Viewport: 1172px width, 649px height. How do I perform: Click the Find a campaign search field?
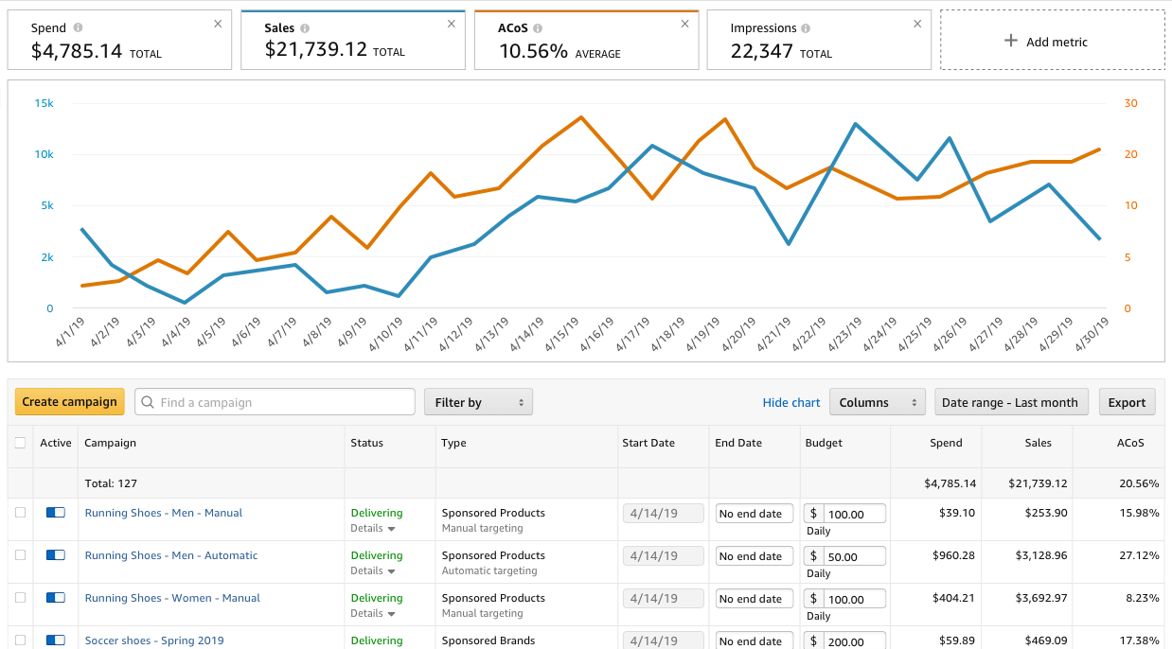click(284, 402)
